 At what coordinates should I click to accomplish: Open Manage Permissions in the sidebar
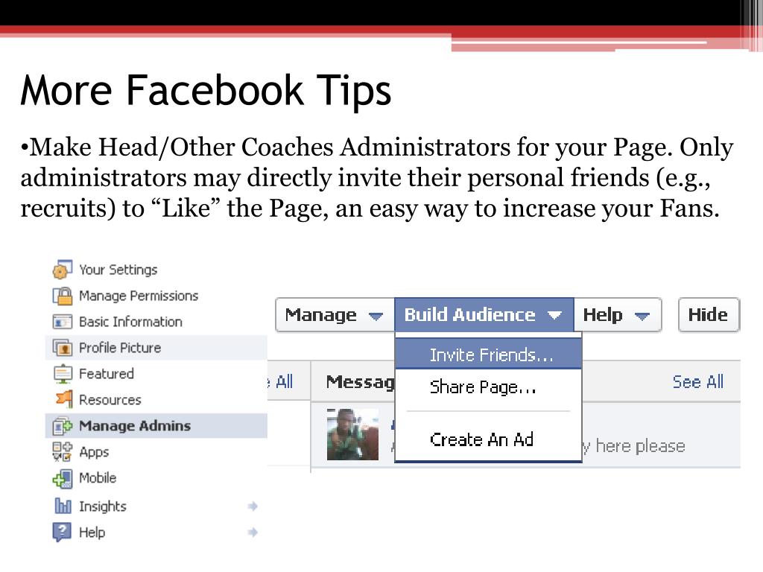139,296
